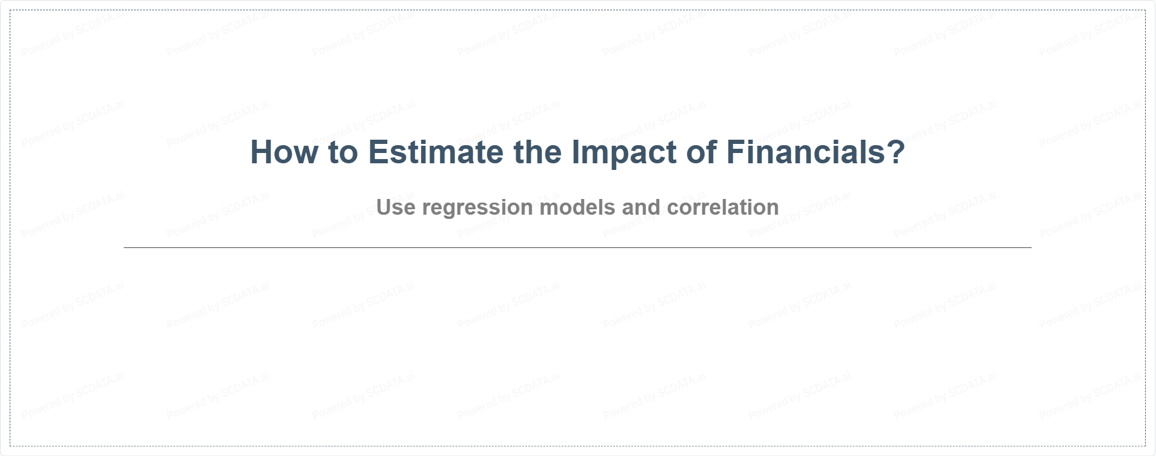Click the top-left corner of the dashed border

tap(10, 10)
